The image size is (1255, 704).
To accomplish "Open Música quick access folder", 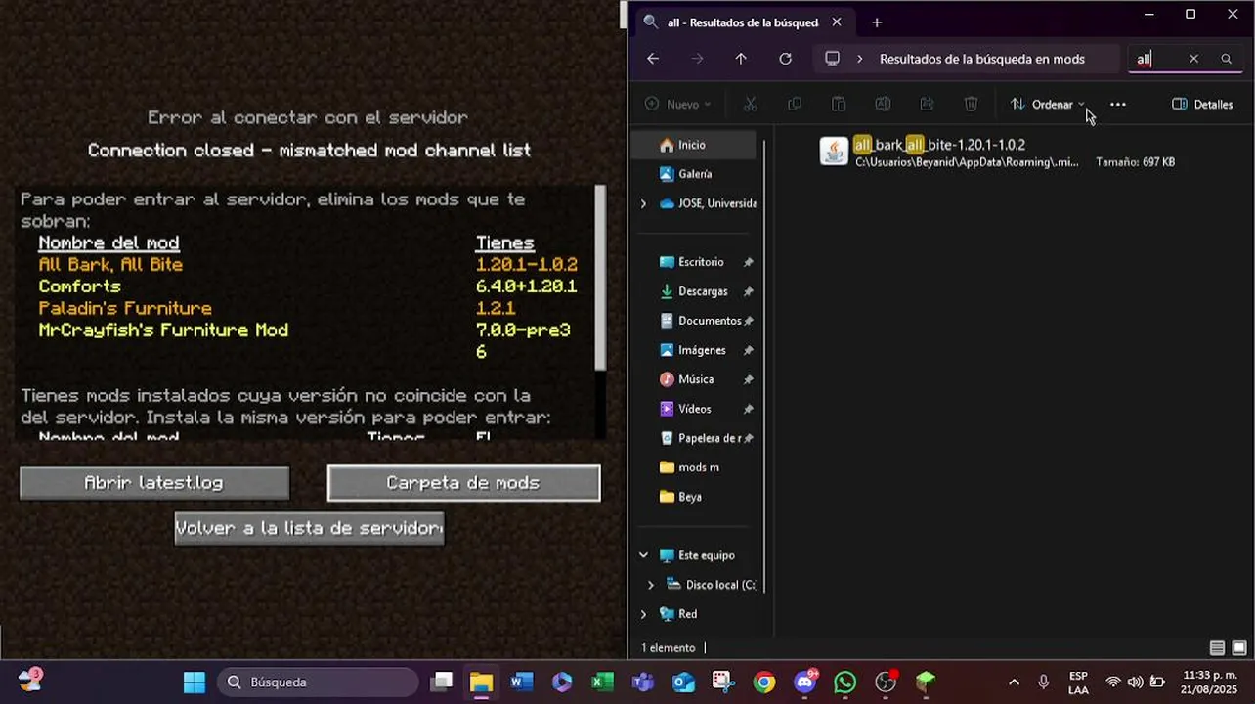I will click(x=696, y=379).
